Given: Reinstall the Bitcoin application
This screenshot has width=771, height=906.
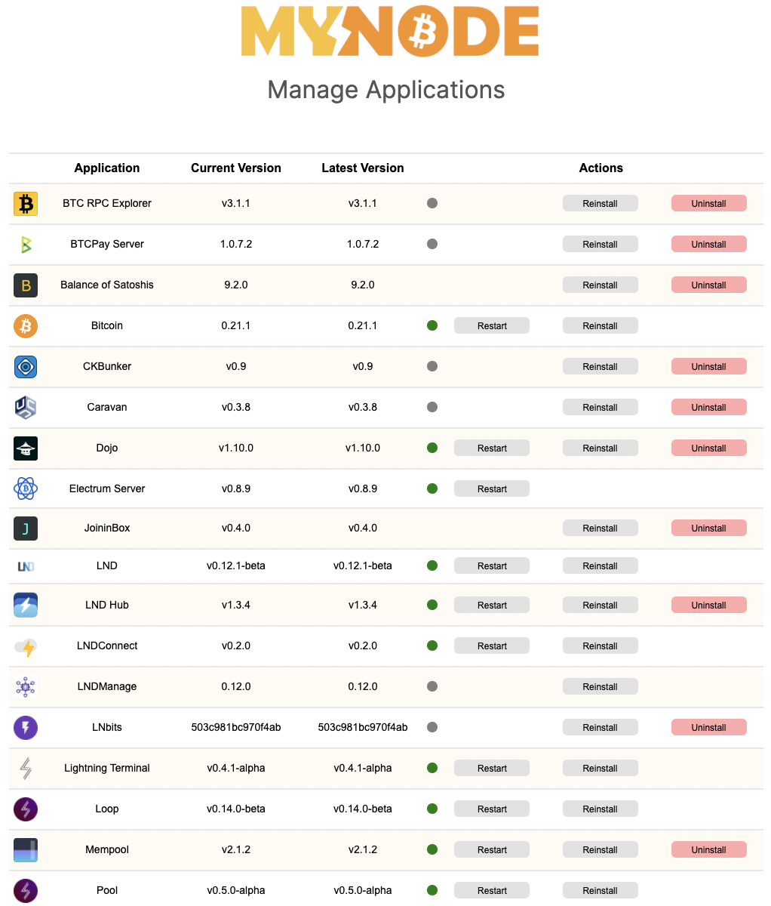Looking at the screenshot, I should tap(601, 325).
